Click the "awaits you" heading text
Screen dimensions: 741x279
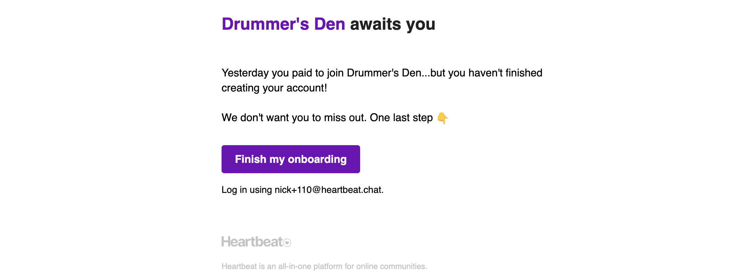pos(393,24)
